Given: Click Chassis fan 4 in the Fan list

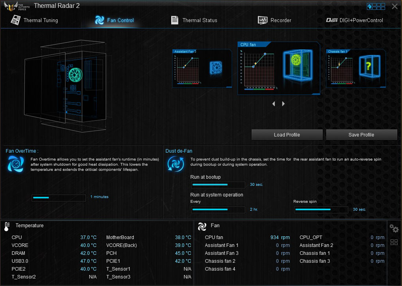Looking at the screenshot, I should click(x=220, y=269).
